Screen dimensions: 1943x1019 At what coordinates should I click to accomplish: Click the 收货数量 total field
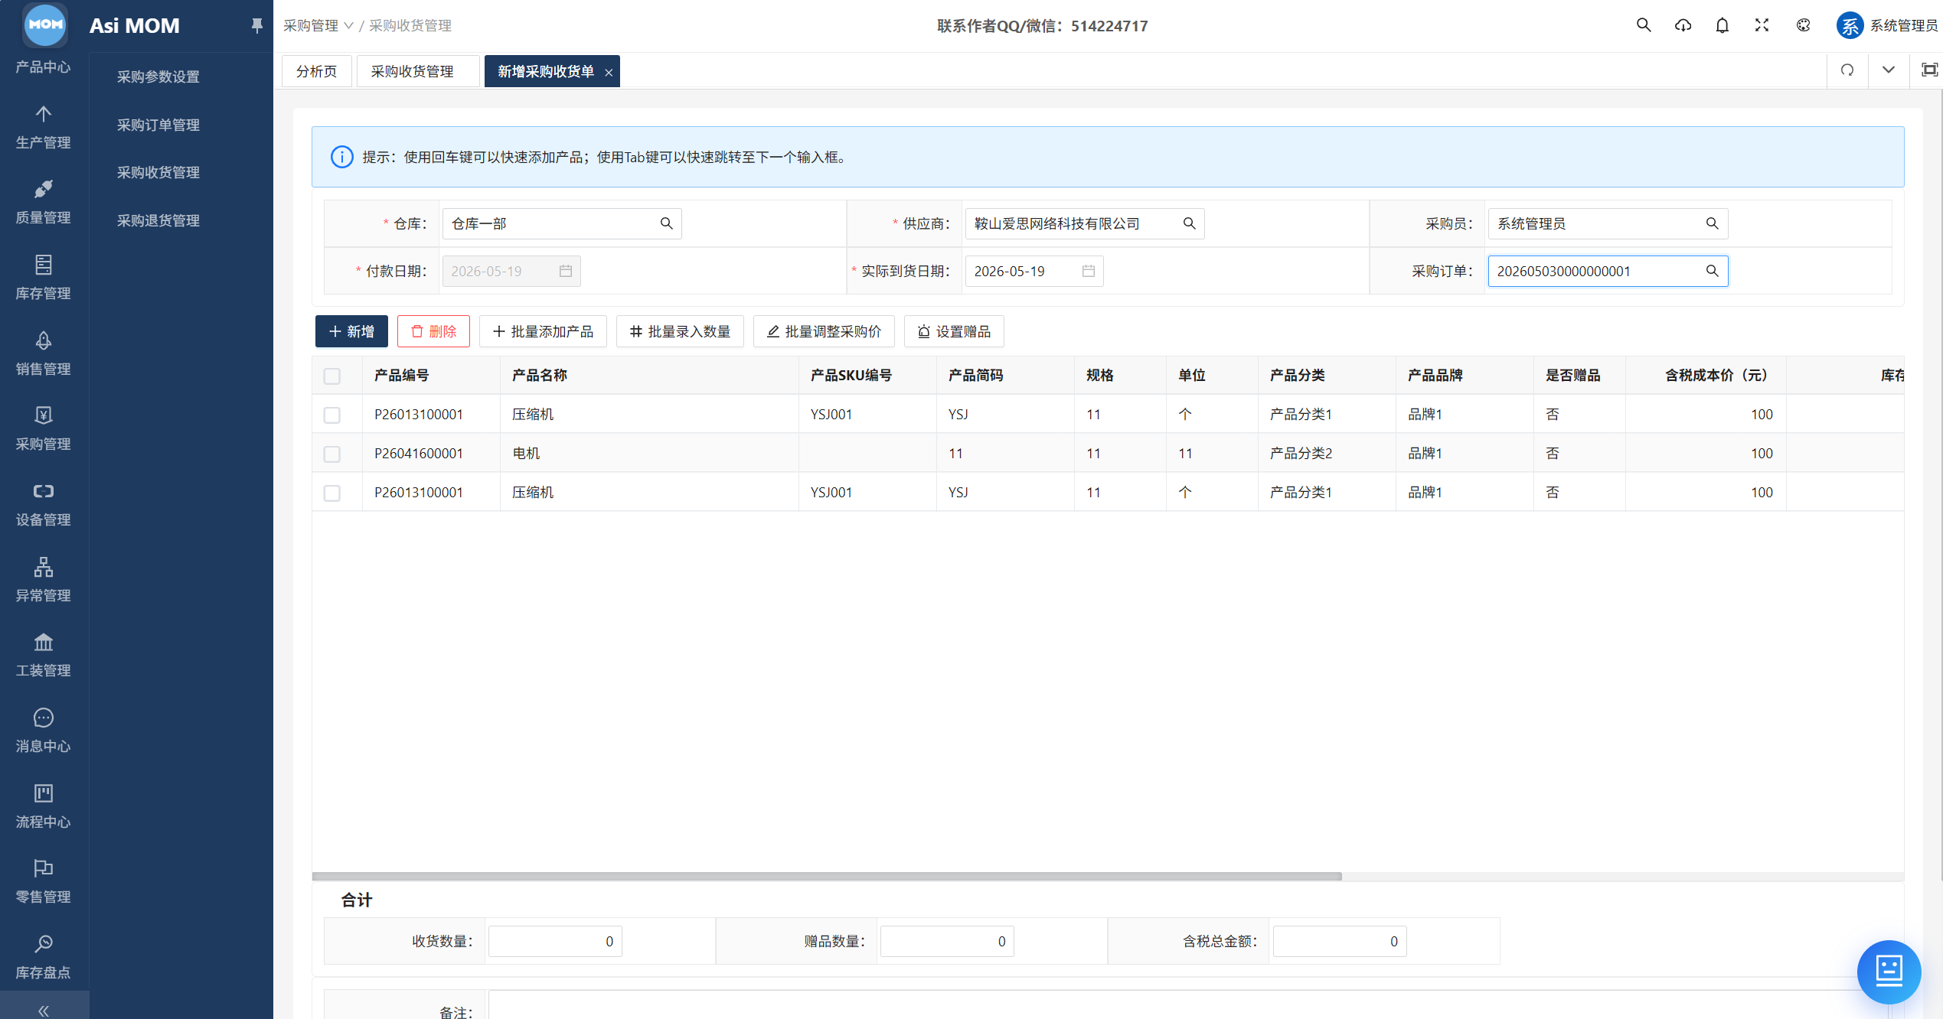[x=555, y=941]
